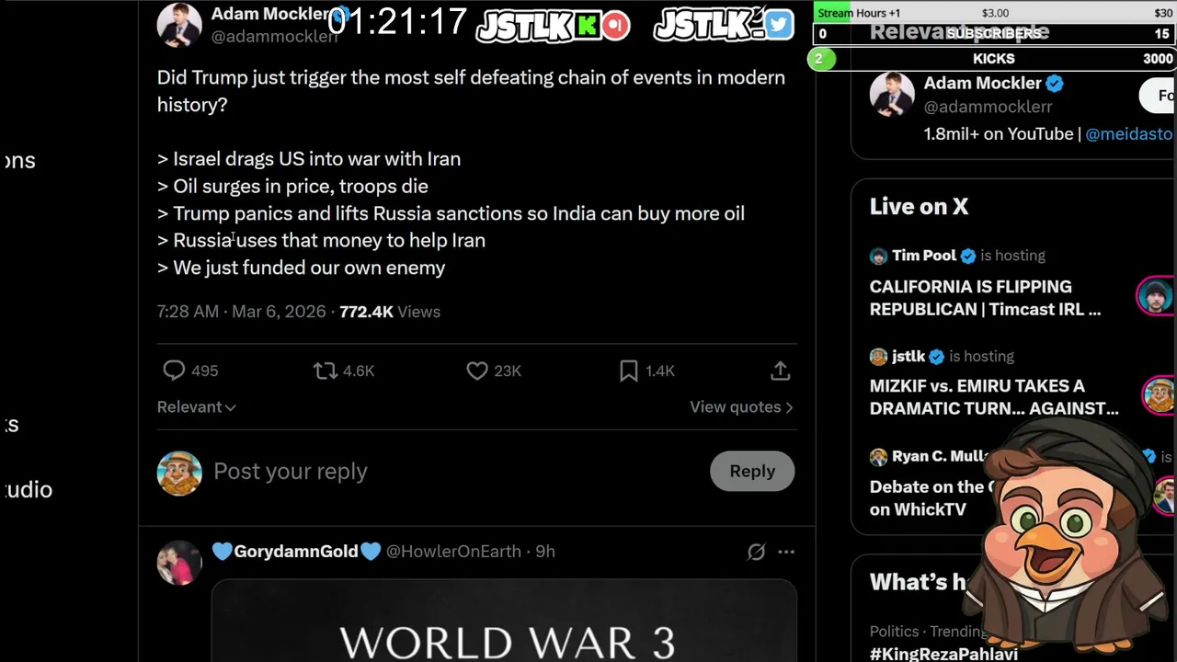Click the SUBSCRIBERS goal bar
This screenshot has width=1177, height=662.
995,33
